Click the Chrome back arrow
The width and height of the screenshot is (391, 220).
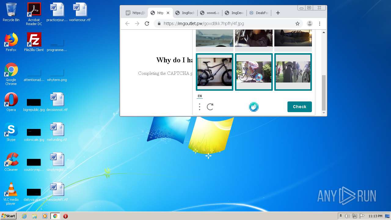click(127, 24)
